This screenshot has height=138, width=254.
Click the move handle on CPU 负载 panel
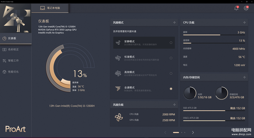(x=244, y=23)
